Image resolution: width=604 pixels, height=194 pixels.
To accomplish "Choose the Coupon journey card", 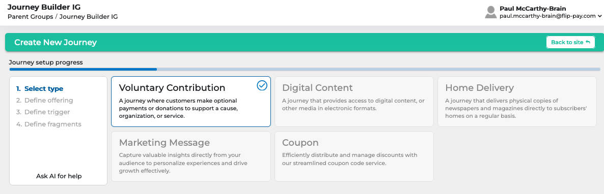I will pyautogui.click(x=354, y=156).
